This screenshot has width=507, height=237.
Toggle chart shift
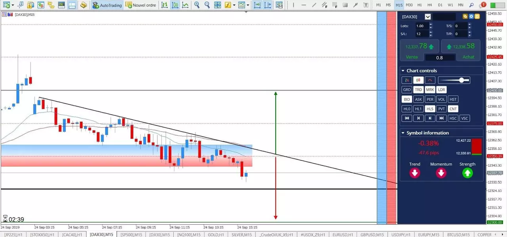click(268, 5)
